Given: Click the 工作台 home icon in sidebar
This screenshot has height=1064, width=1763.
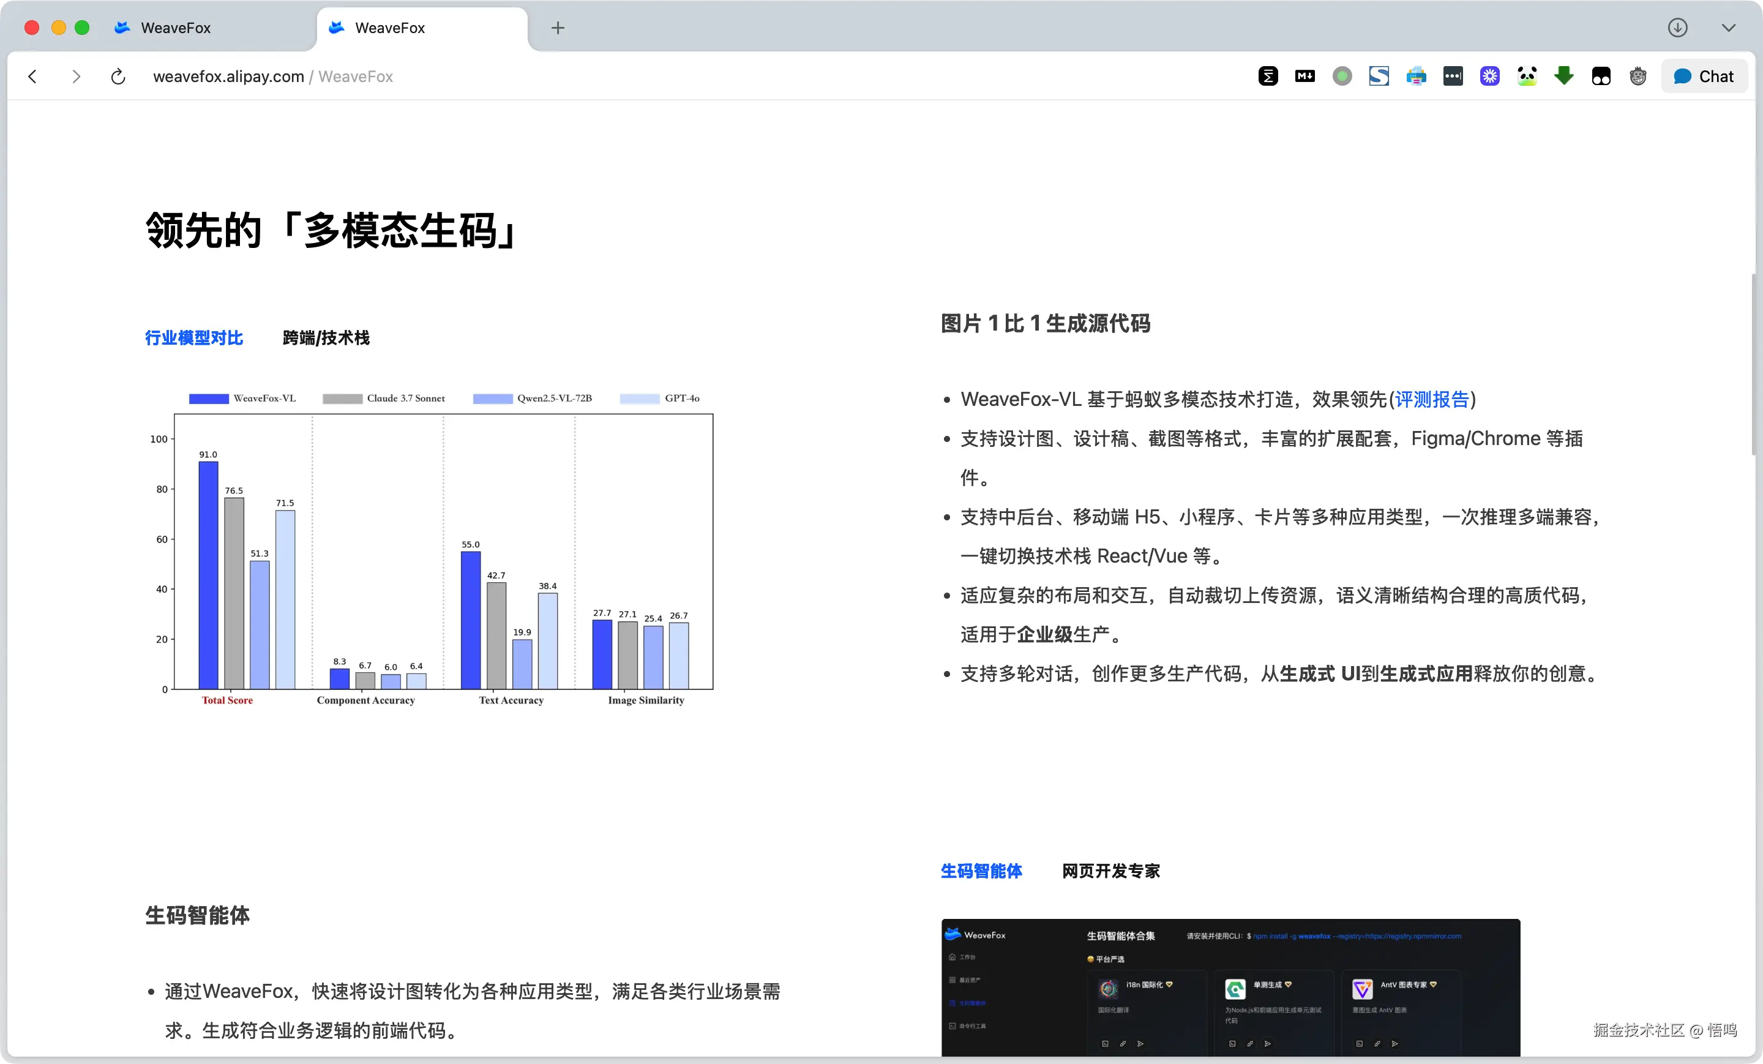Looking at the screenshot, I should point(953,957).
